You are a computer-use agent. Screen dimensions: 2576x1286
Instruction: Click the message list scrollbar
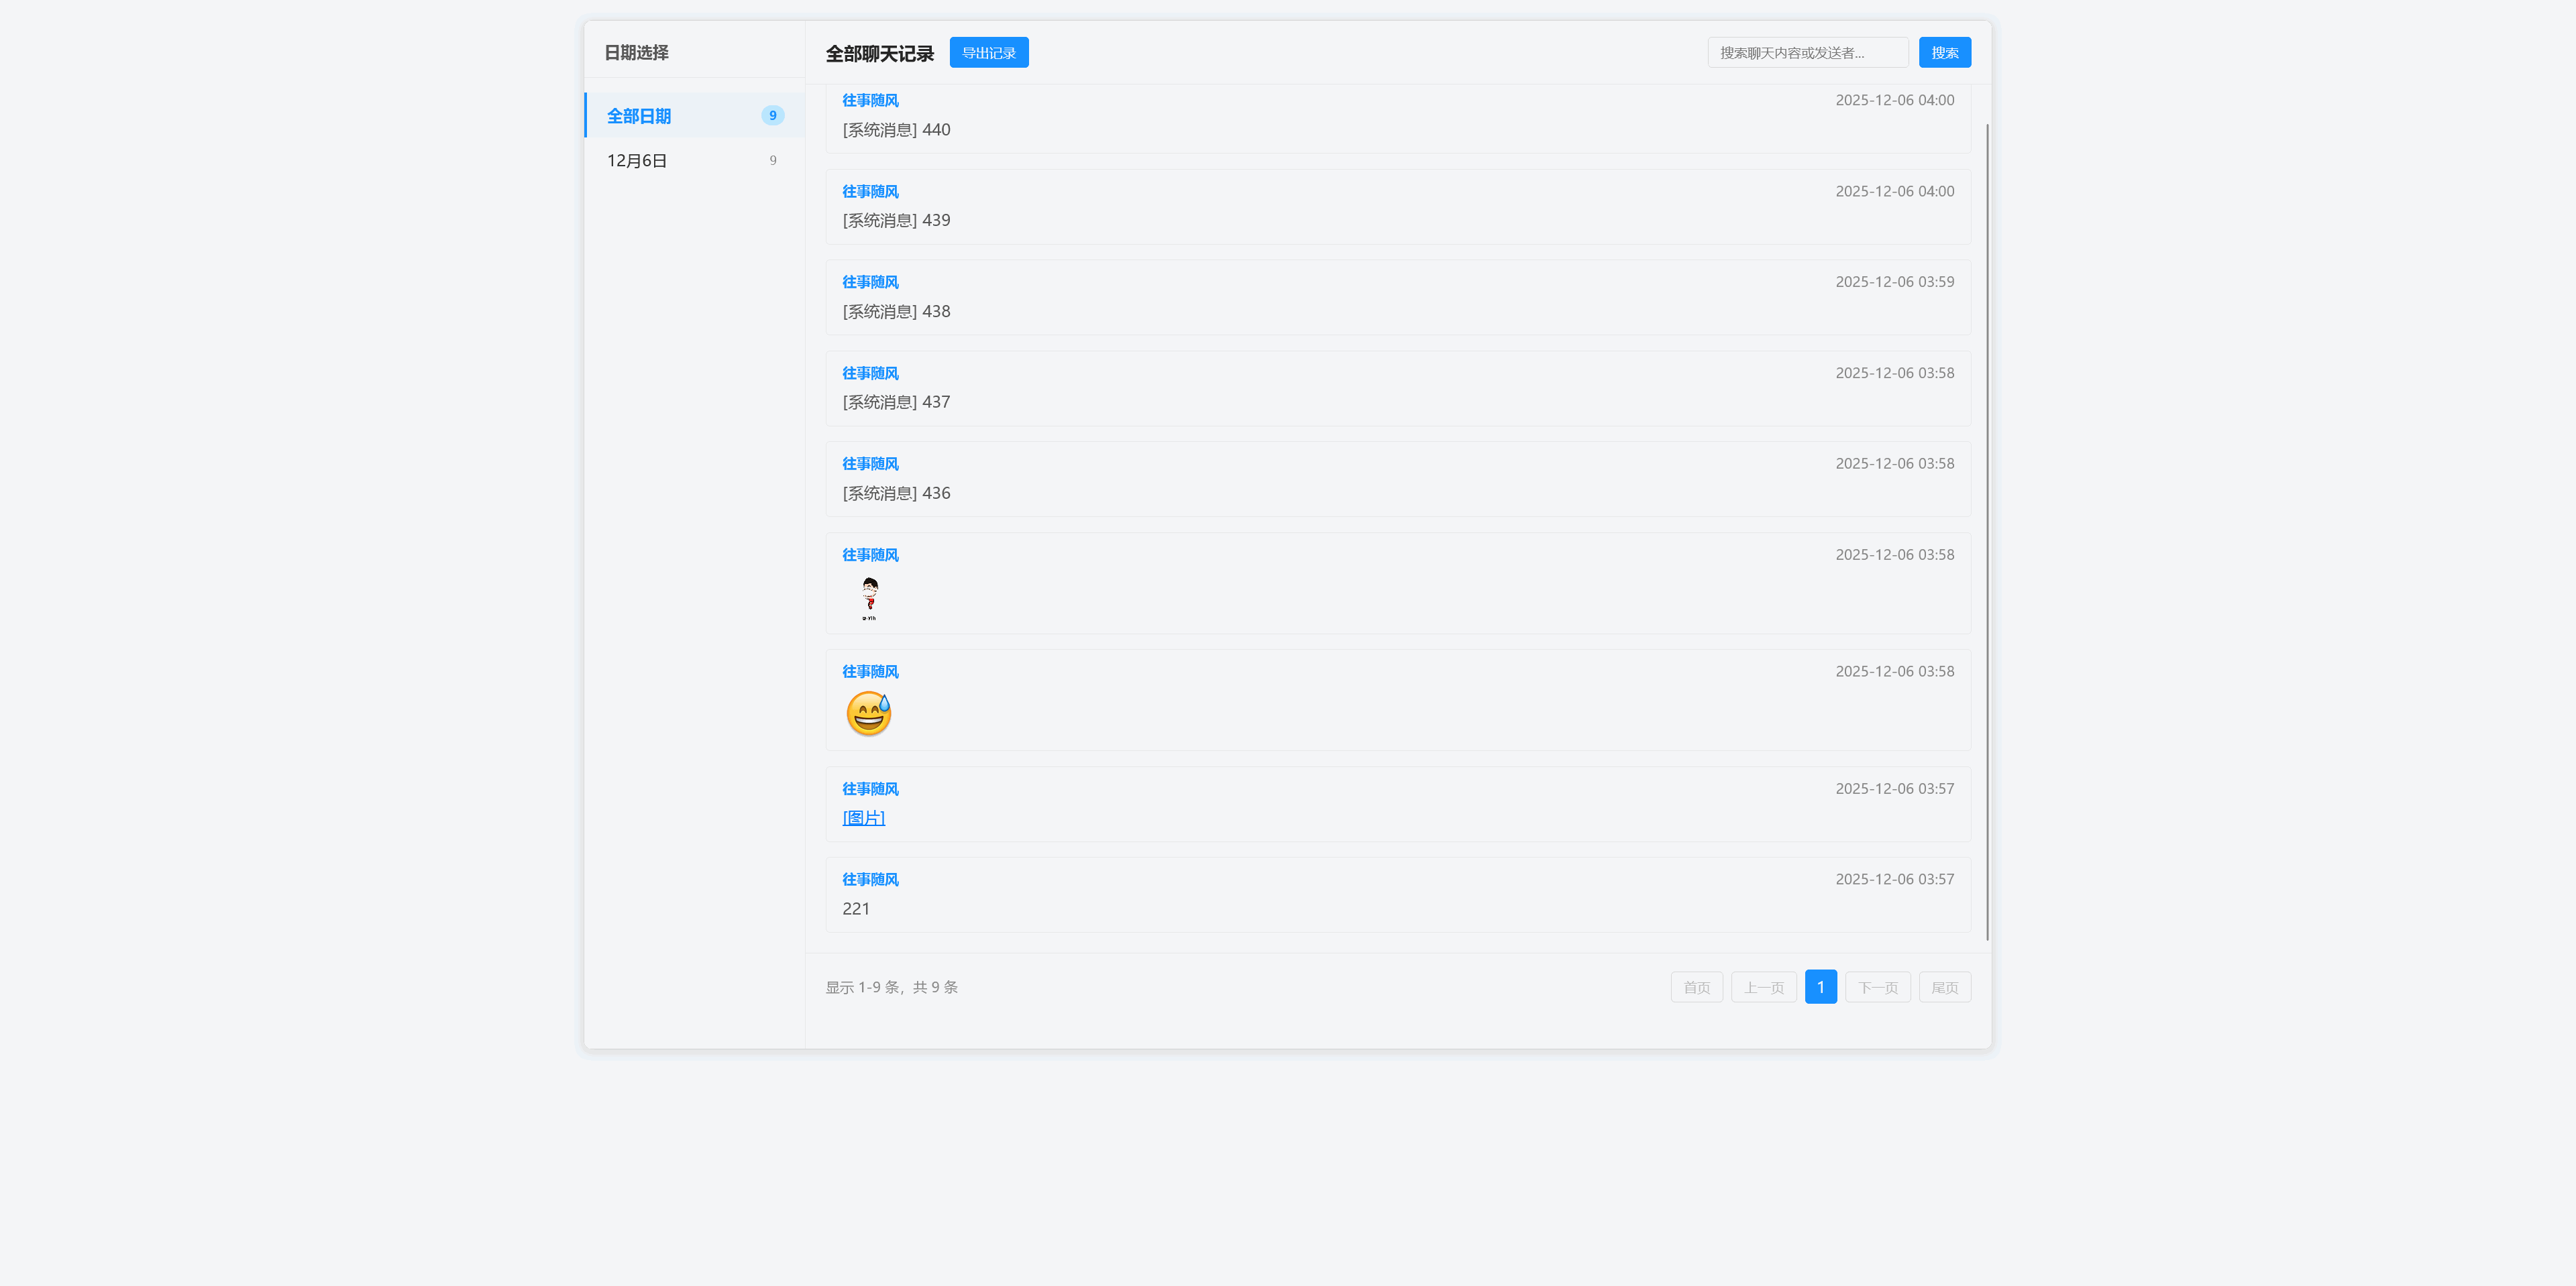(1983, 500)
